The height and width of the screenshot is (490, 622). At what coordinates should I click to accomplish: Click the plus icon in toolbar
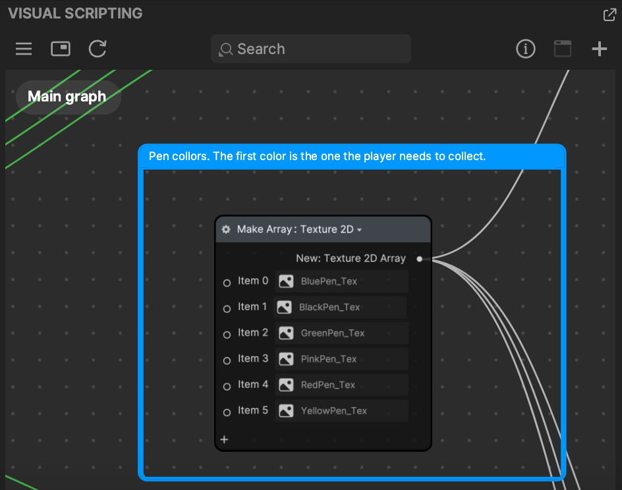[599, 49]
